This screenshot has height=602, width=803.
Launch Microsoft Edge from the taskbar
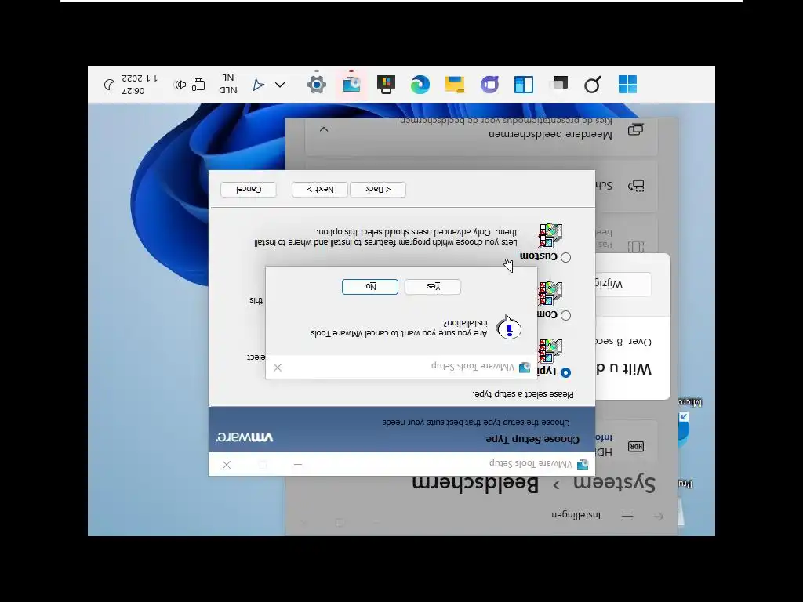coord(420,85)
